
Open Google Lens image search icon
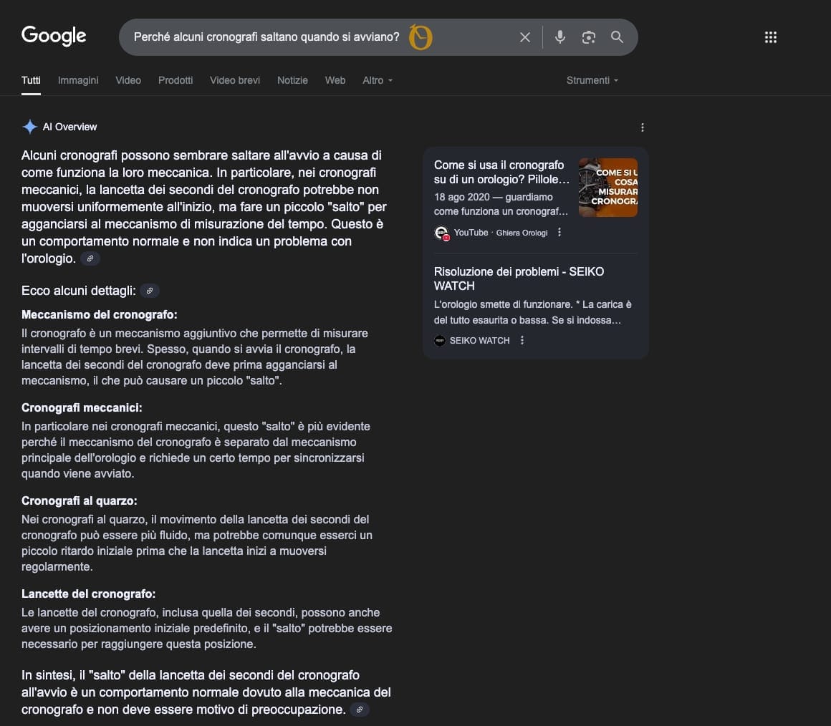pos(588,37)
